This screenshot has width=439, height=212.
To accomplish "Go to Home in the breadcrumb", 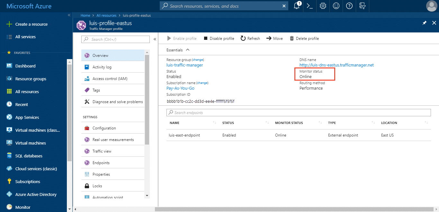I will 85,15.
